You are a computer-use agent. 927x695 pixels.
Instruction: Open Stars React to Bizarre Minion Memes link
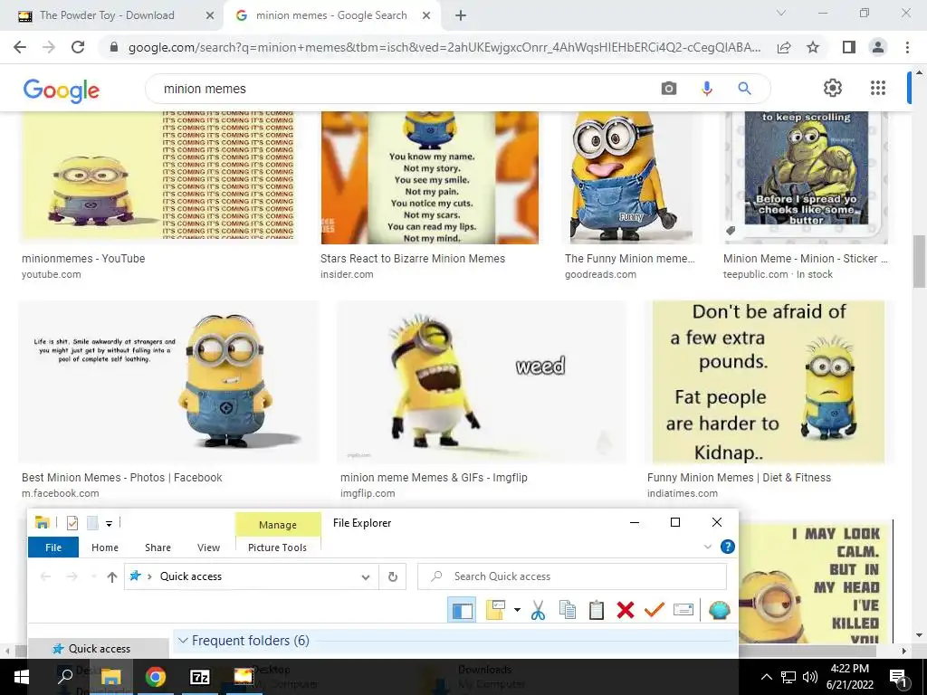[413, 258]
